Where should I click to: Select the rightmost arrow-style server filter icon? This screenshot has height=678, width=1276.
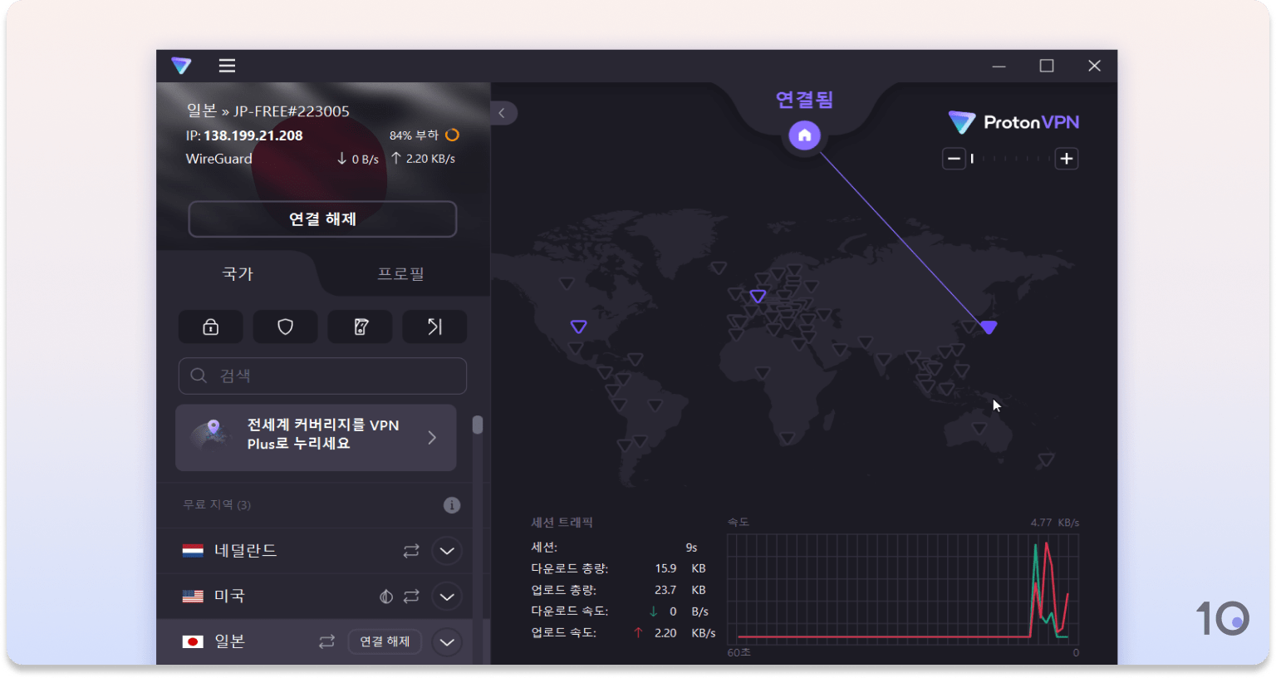coord(434,327)
